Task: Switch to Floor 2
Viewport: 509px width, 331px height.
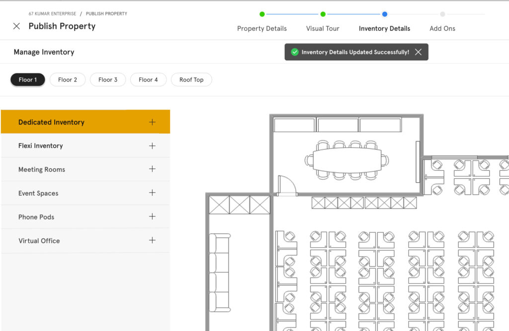Action: click(x=68, y=80)
